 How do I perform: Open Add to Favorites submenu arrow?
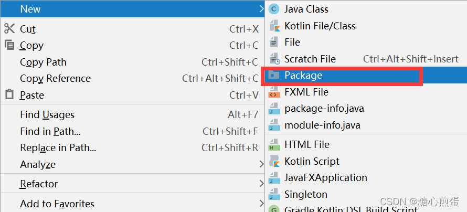(x=261, y=204)
